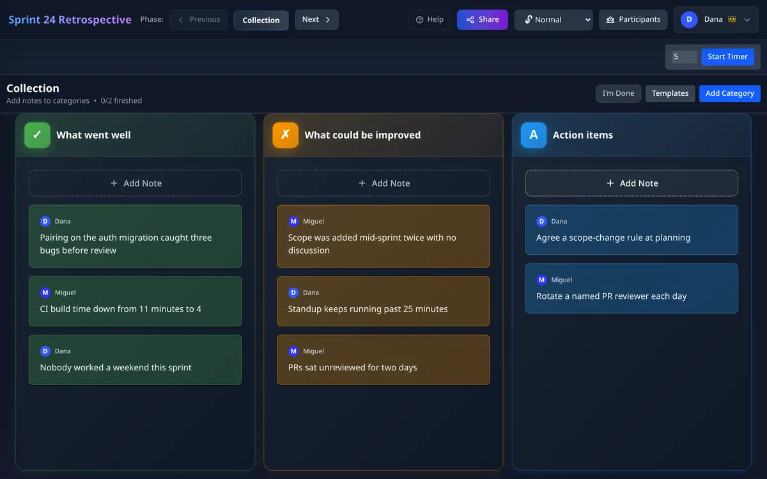Click the blue A category icon
767x479 pixels.
[534, 135]
